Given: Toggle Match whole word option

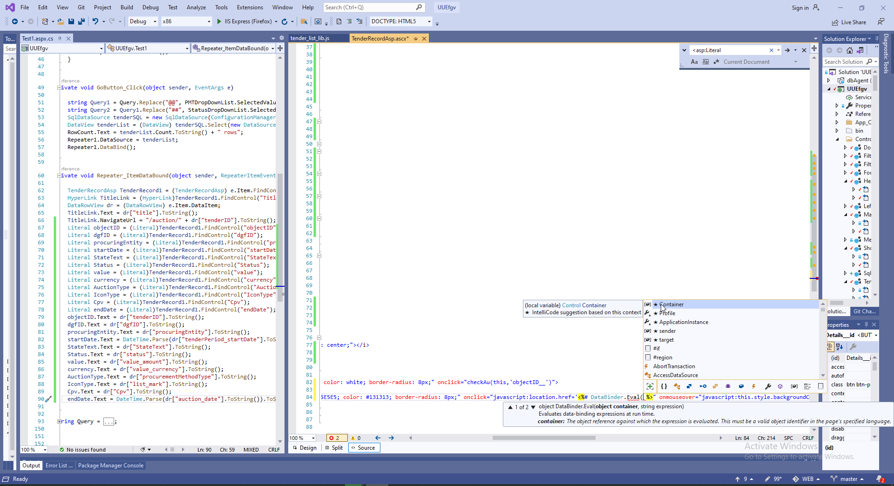Looking at the screenshot, I should click(x=705, y=62).
